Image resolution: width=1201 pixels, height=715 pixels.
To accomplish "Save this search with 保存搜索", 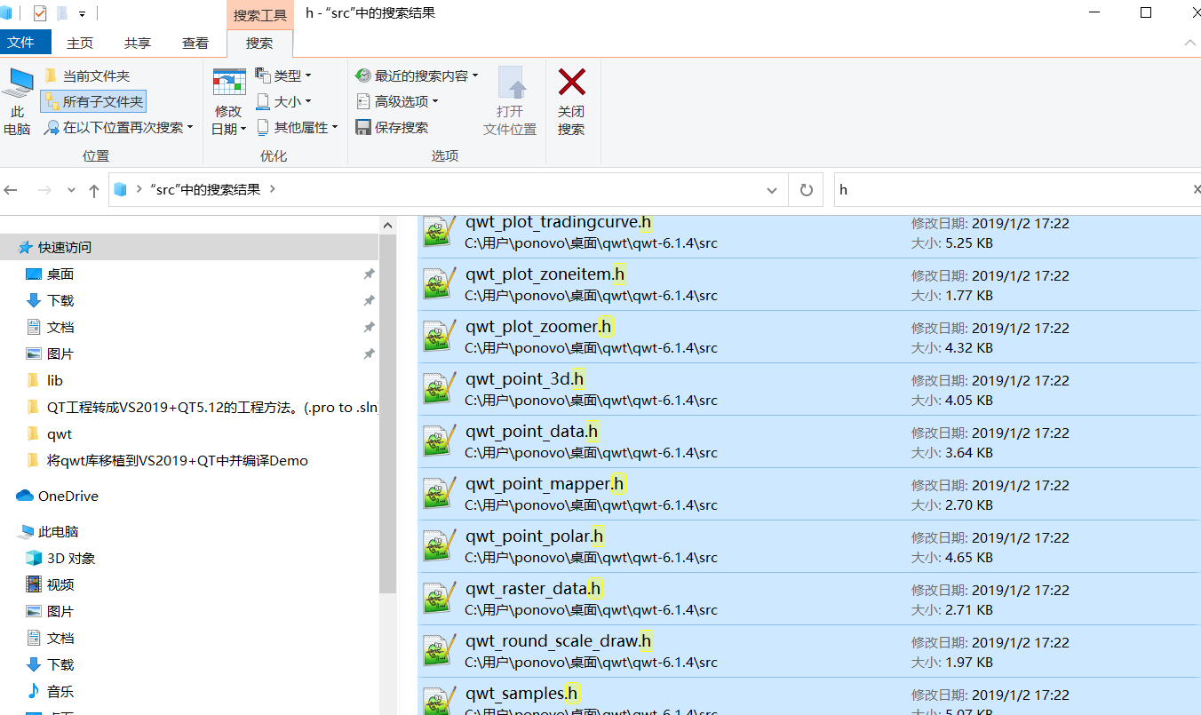I will [x=387, y=127].
